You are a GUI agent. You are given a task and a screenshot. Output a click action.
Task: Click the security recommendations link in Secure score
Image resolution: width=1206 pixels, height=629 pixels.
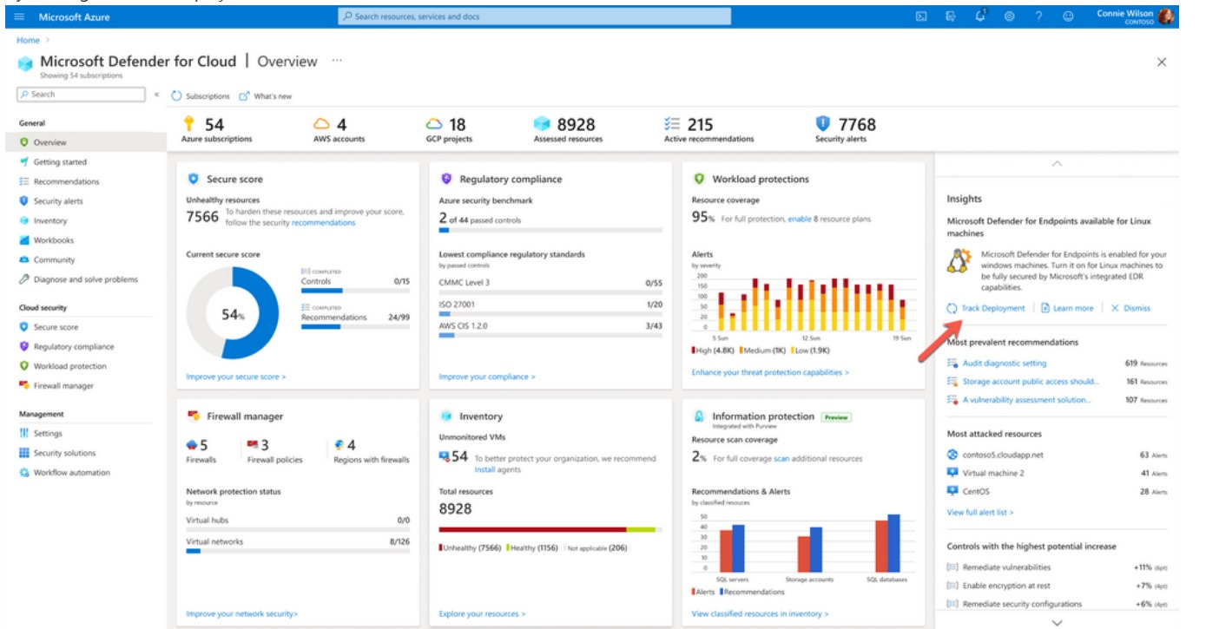(x=324, y=223)
